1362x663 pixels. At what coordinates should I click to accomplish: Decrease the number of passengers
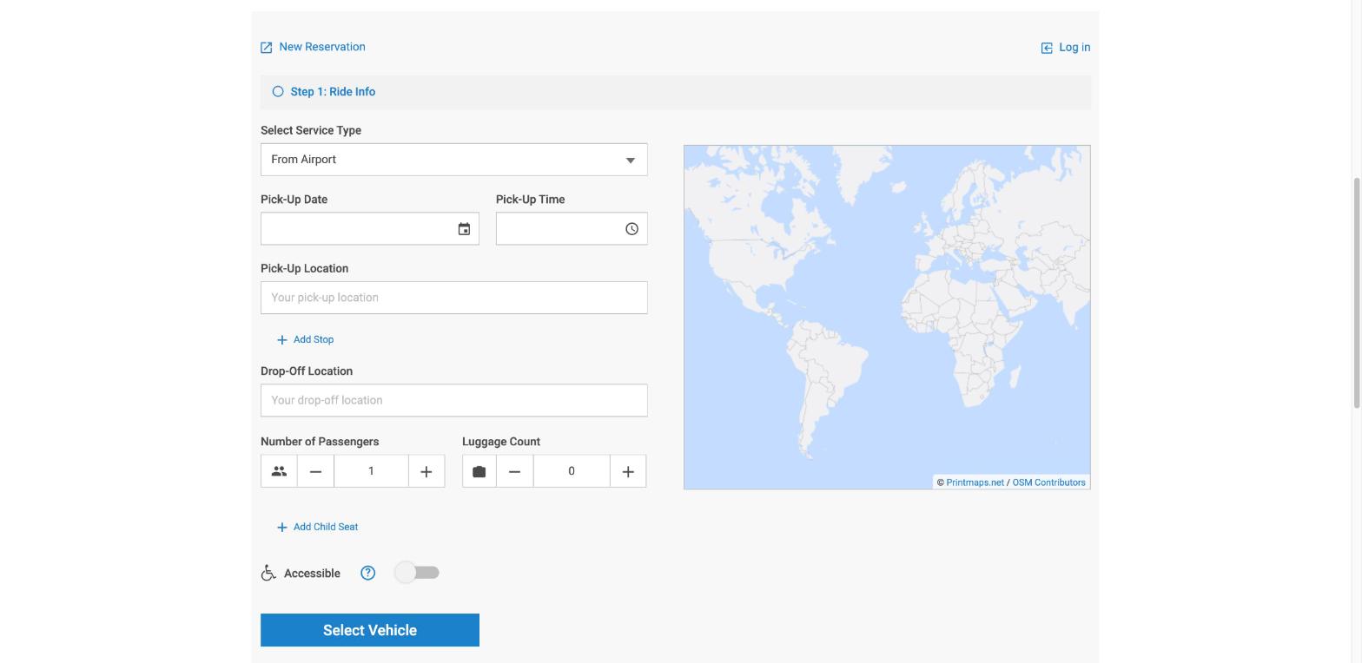point(315,471)
